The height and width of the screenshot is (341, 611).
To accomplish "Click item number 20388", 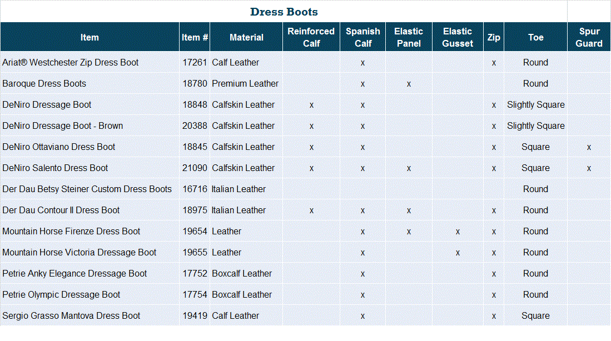I will [195, 126].
